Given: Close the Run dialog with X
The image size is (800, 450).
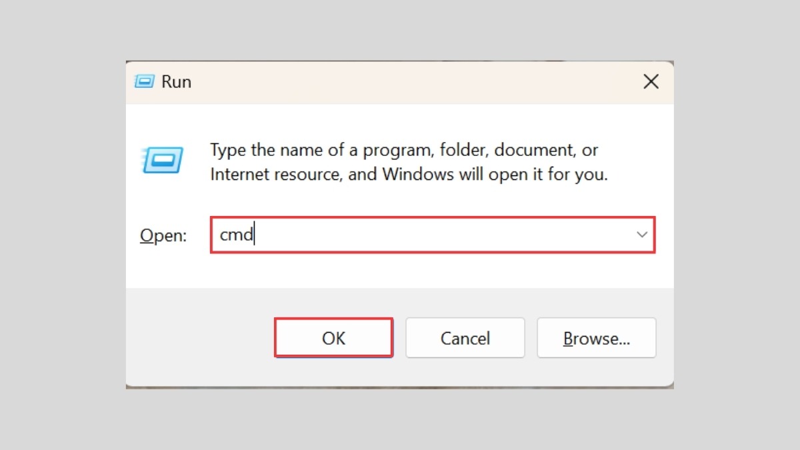Looking at the screenshot, I should point(651,82).
